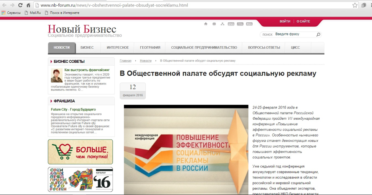Open ВОПРОСЫ-ОТВЕТЫ menu section
Screen dimensions: 372x195
click(264, 48)
